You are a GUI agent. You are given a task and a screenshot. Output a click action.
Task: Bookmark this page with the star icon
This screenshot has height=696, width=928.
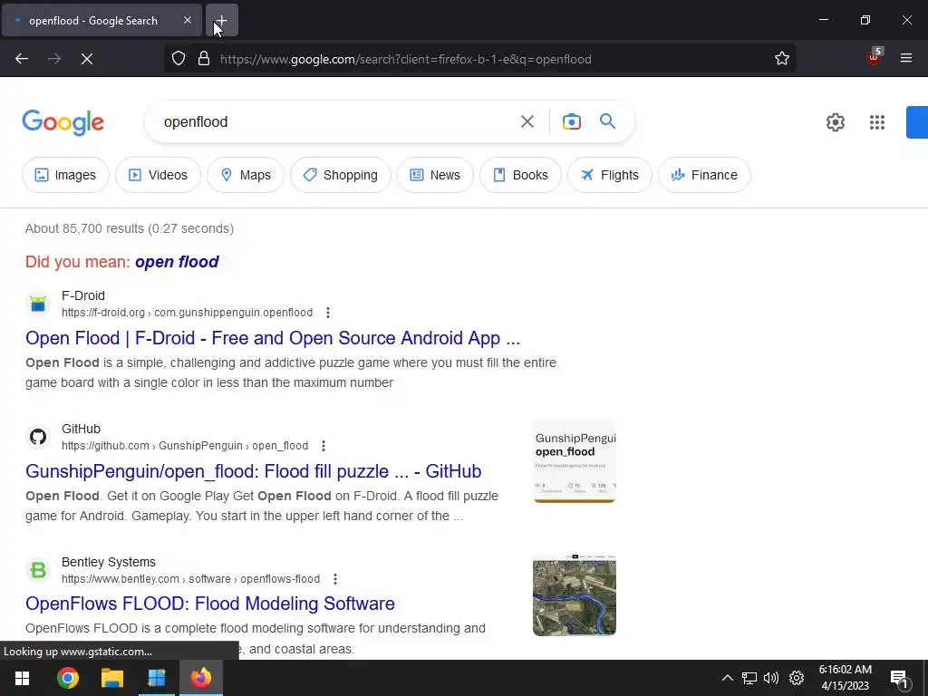[782, 58]
